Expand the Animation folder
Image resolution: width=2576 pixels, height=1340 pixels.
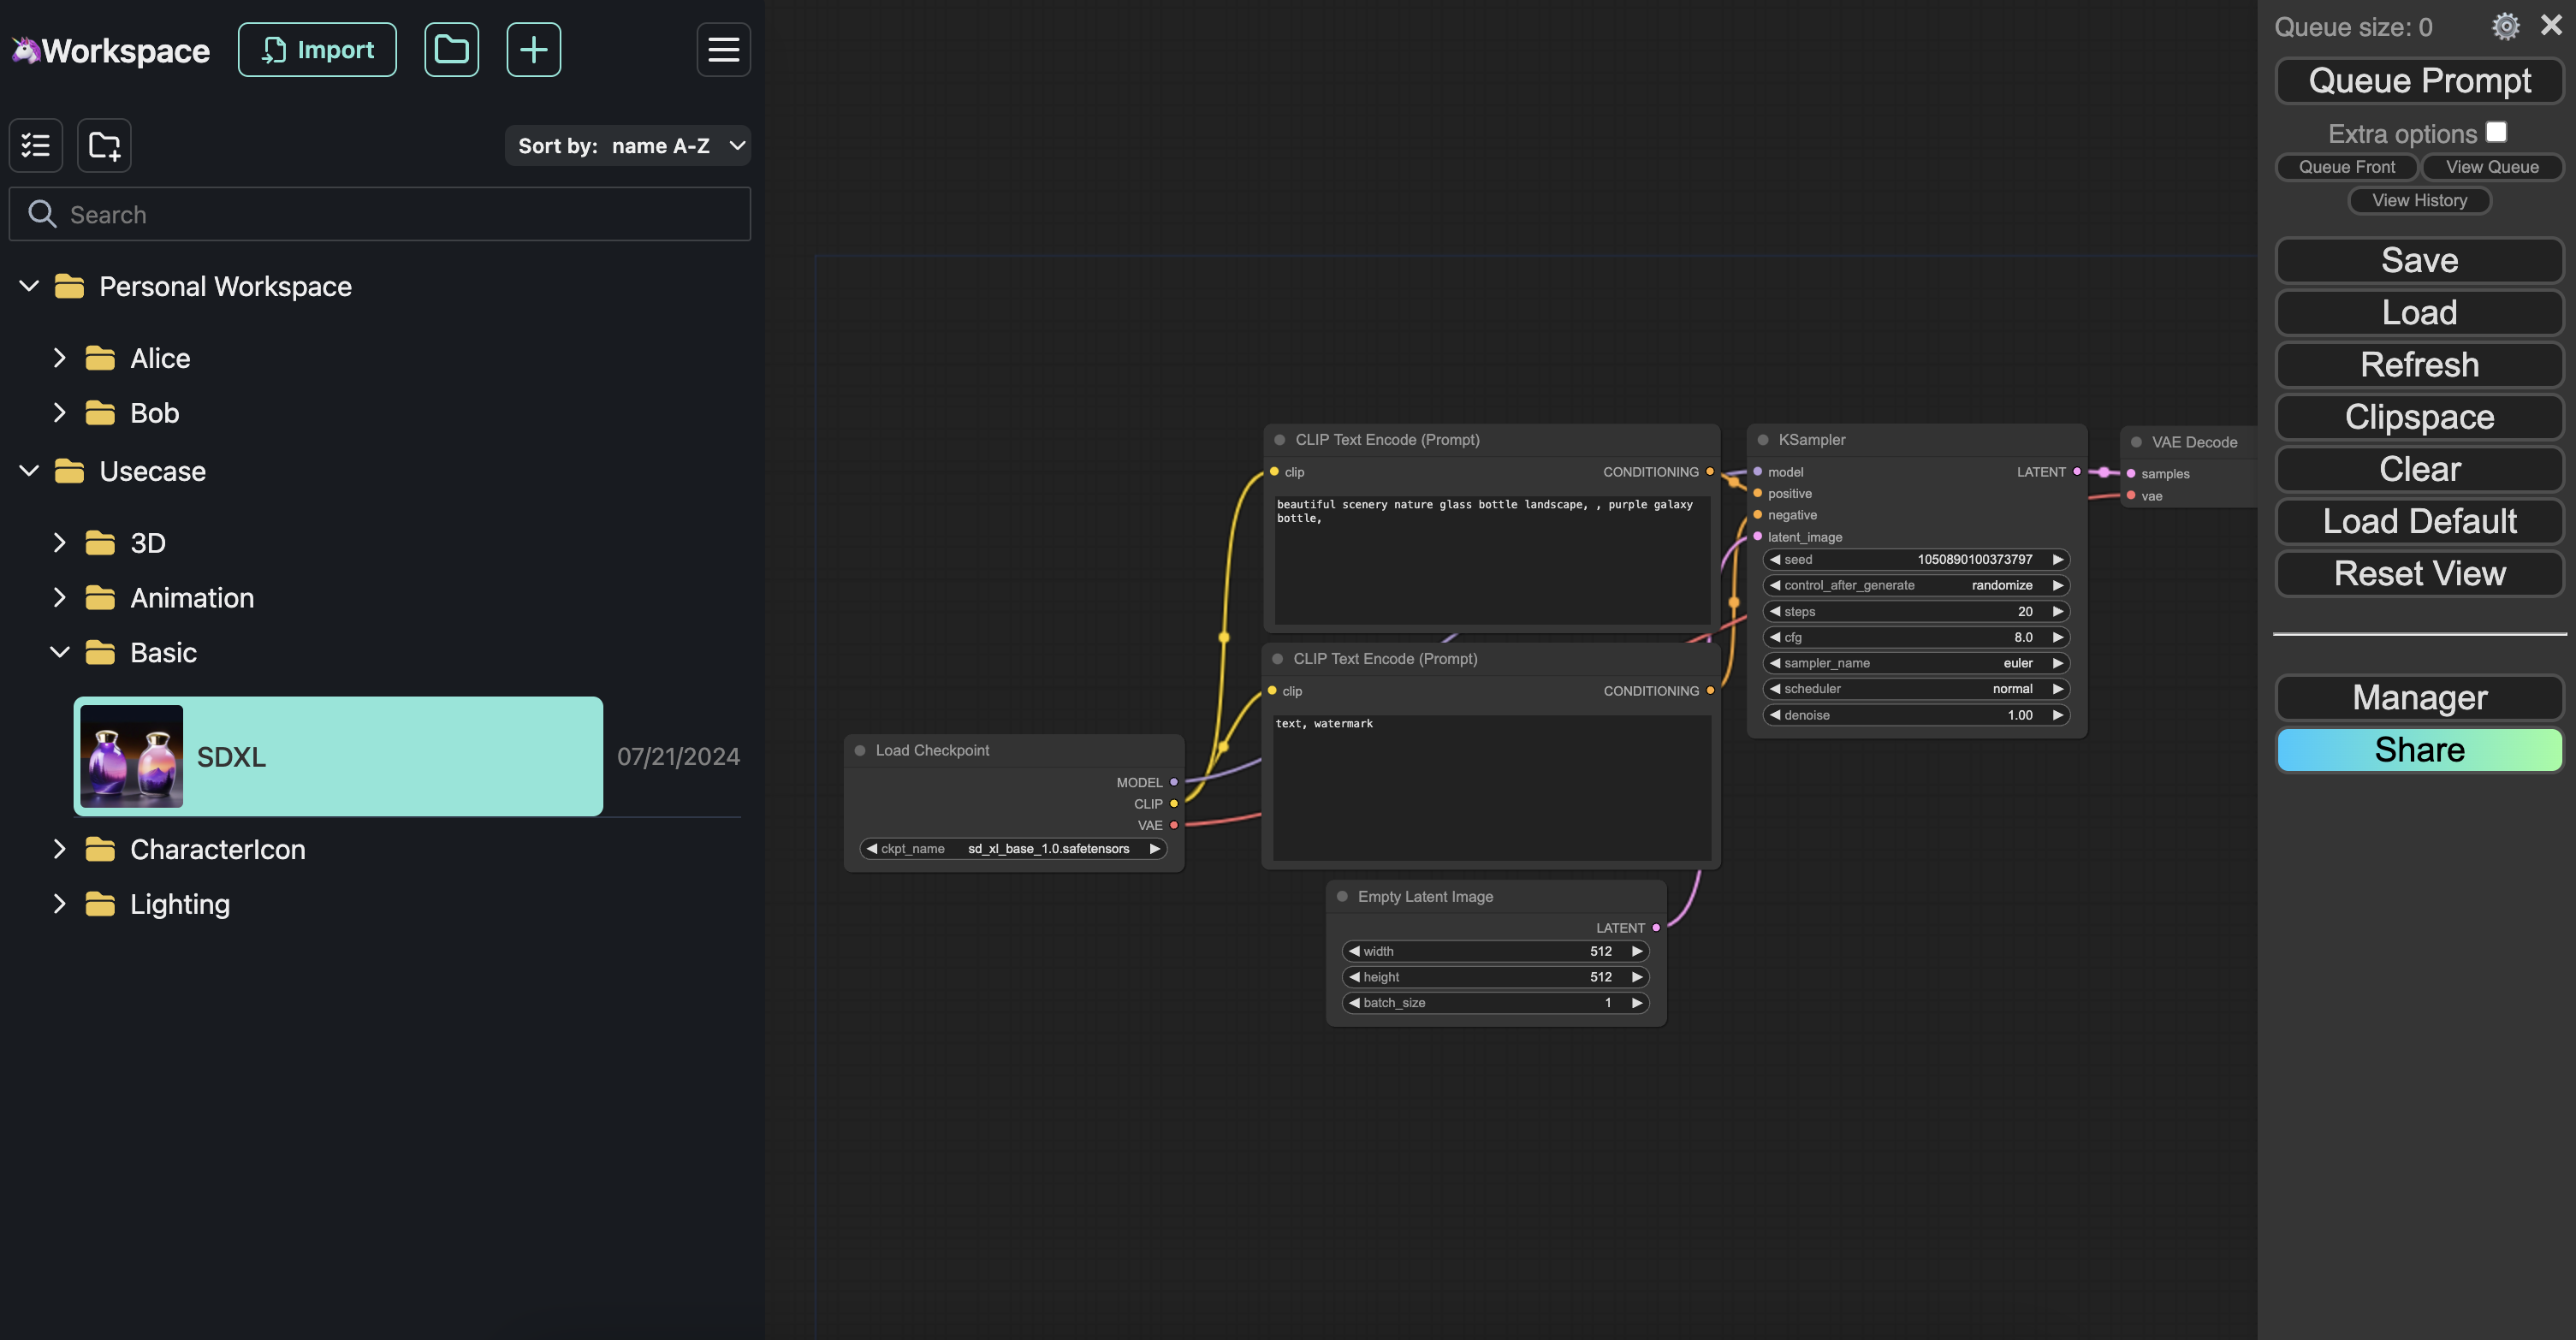(59, 598)
